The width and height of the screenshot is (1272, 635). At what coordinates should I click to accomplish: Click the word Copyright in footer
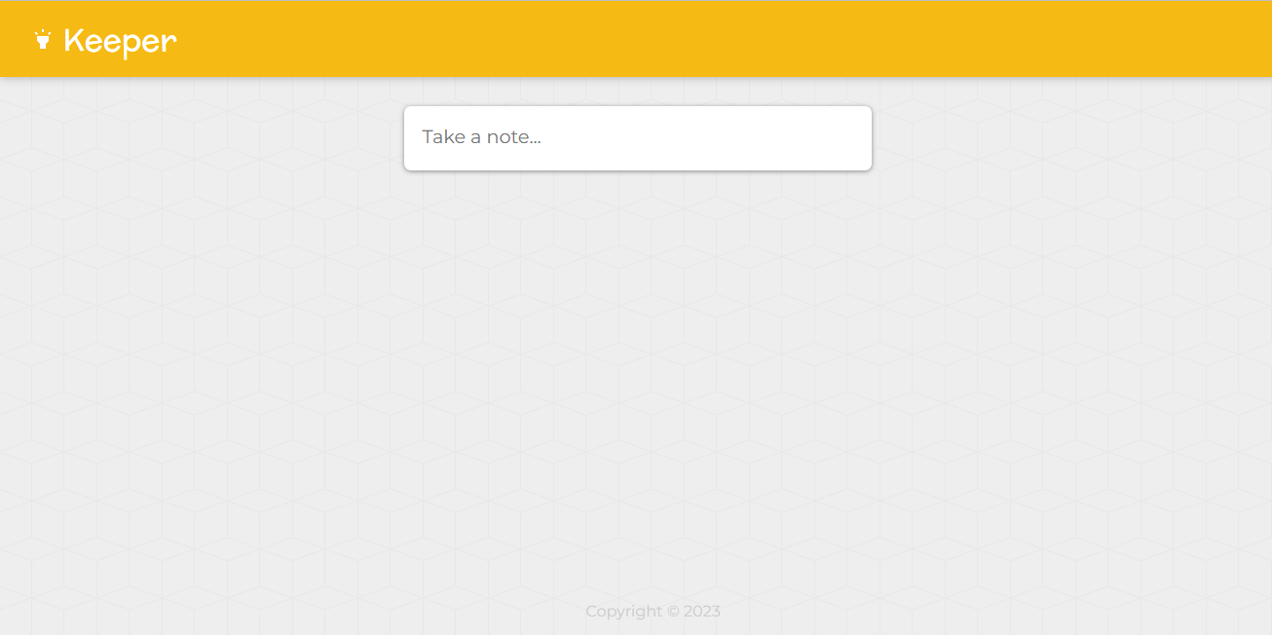623,612
